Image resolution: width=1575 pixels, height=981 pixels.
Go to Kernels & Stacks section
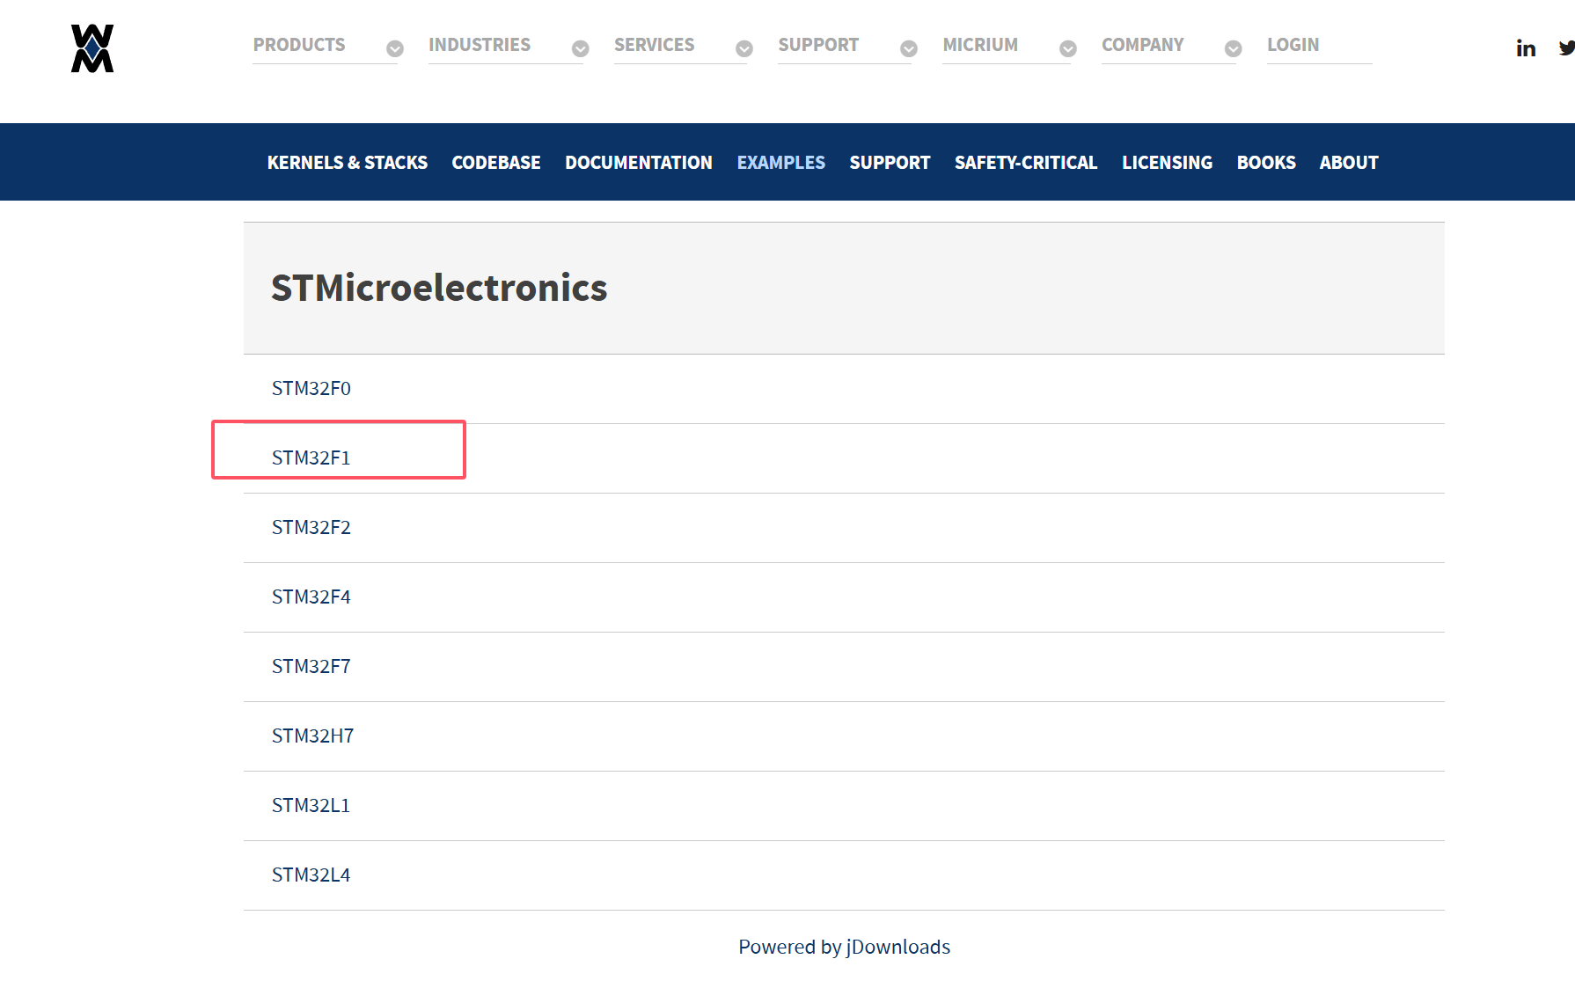click(348, 163)
